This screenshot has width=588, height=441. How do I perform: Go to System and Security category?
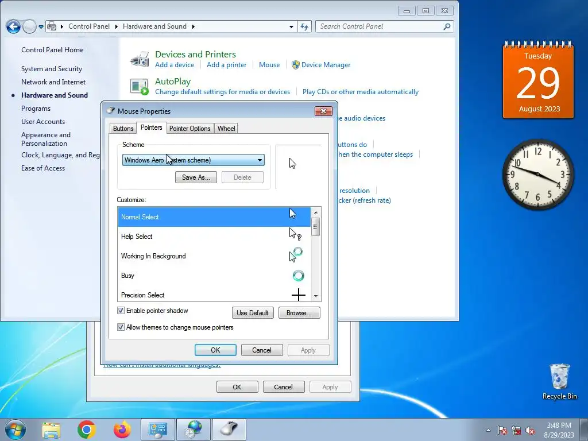[52, 69]
